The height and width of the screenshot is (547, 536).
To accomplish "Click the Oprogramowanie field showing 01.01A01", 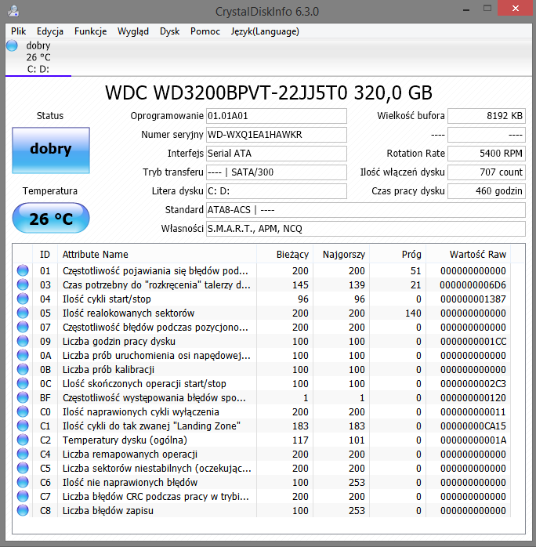I will coord(277,116).
